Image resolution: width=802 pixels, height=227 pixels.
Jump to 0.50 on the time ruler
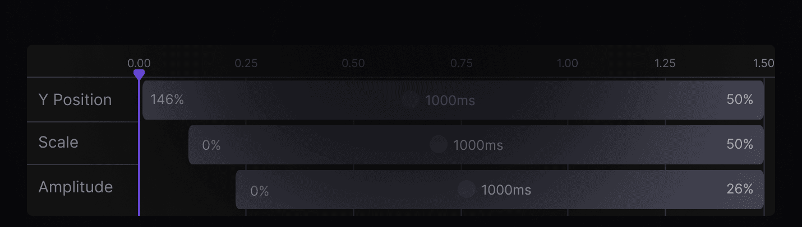353,63
